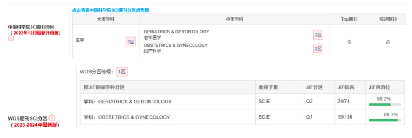The image size is (412, 138).
Task: Select the 学科: GERIATRICS & GERONTOLOGY row
Action: coord(242,102)
